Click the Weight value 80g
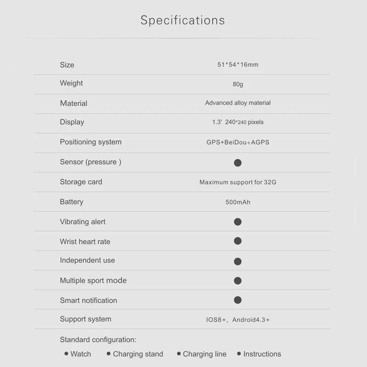Screen dimensions: 367x367 238,84
